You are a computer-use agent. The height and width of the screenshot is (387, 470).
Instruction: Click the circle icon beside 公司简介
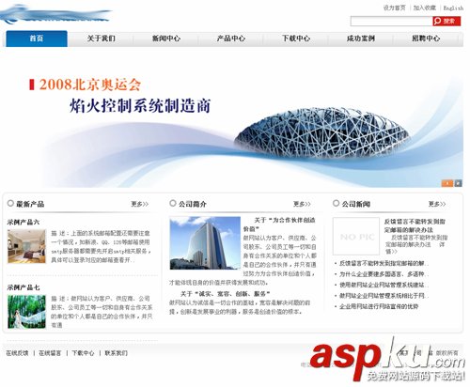pyautogui.click(x=173, y=204)
